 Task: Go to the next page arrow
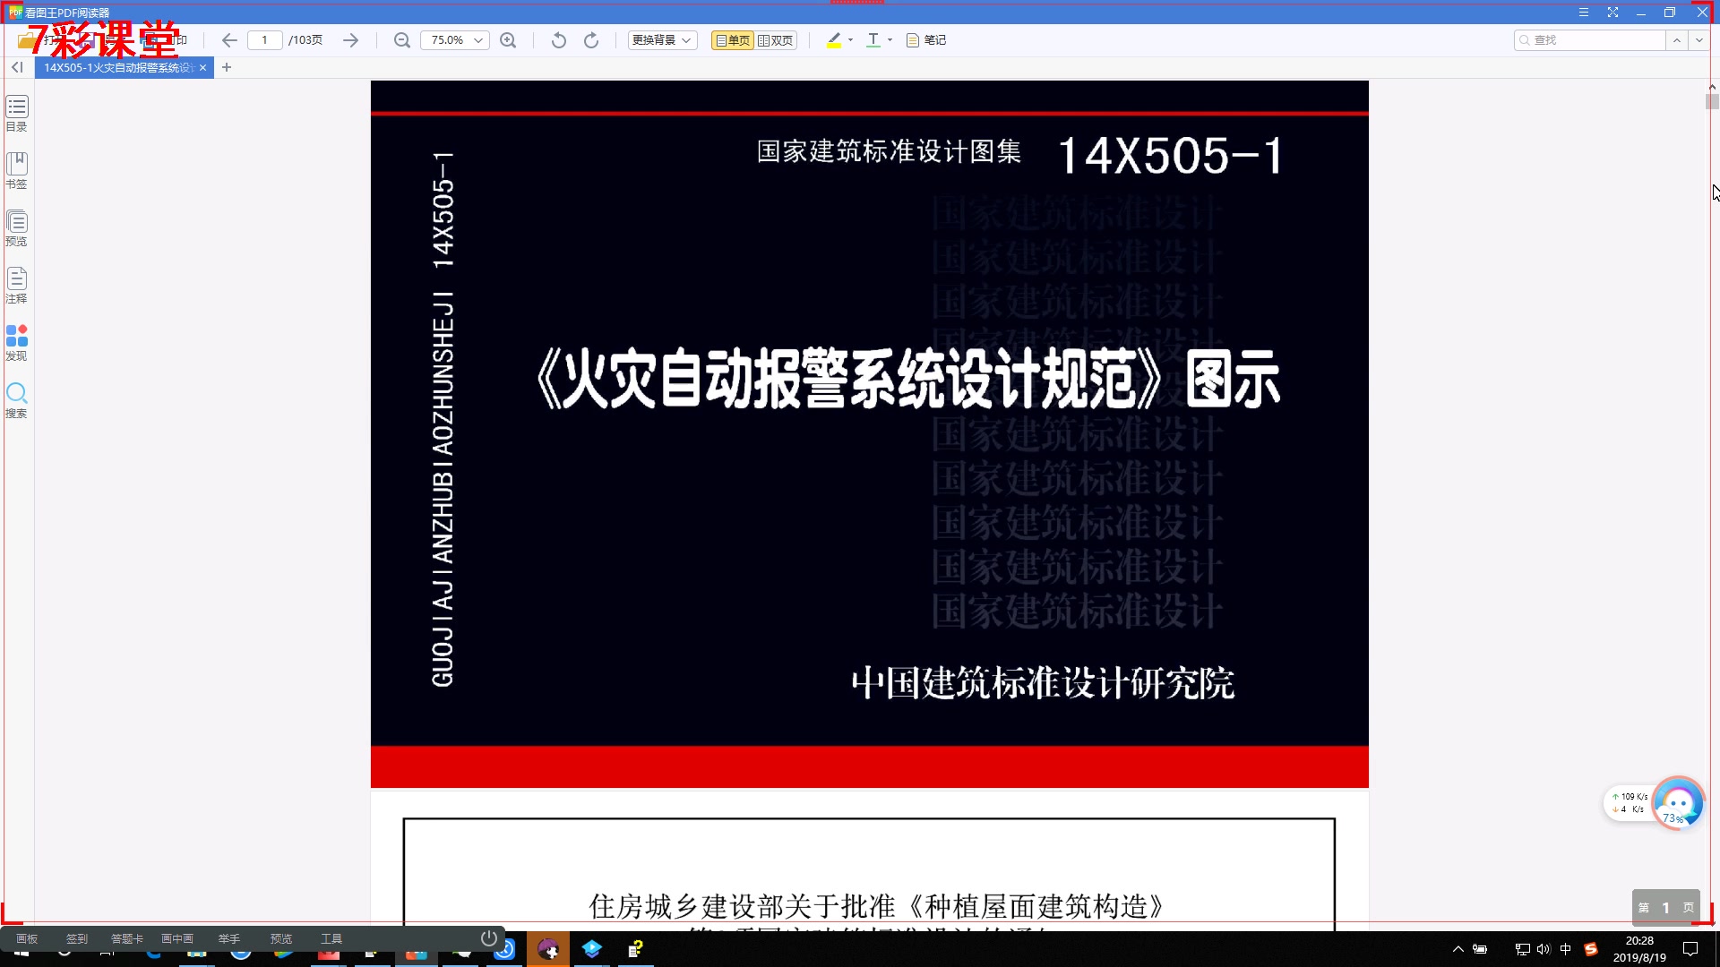(x=350, y=40)
